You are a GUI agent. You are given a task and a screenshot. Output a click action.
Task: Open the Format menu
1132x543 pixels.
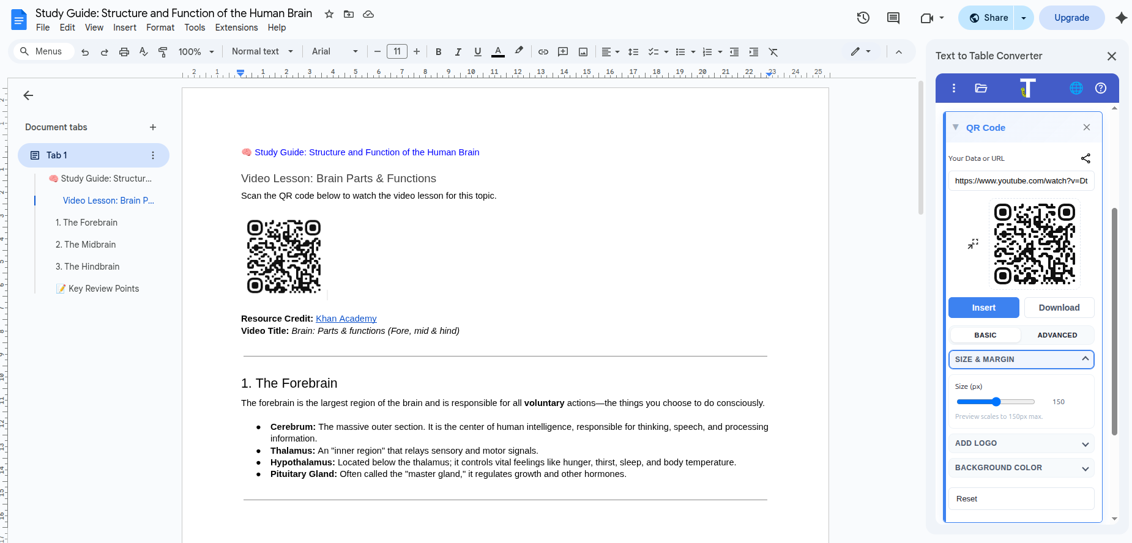(160, 28)
